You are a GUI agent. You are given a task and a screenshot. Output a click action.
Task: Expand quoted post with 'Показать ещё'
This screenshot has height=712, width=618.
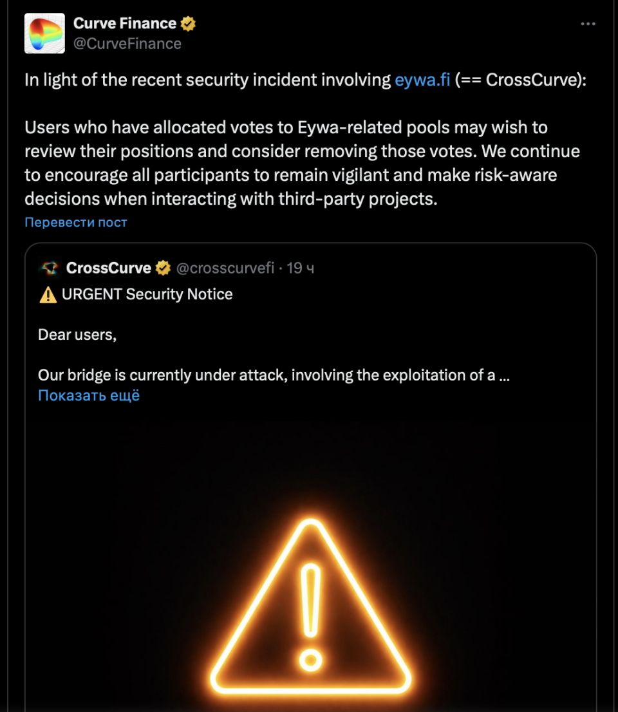[x=89, y=395]
